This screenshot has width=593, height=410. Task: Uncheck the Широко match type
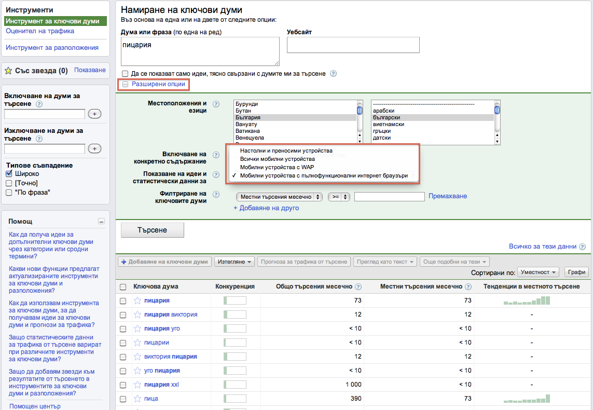[9, 174]
